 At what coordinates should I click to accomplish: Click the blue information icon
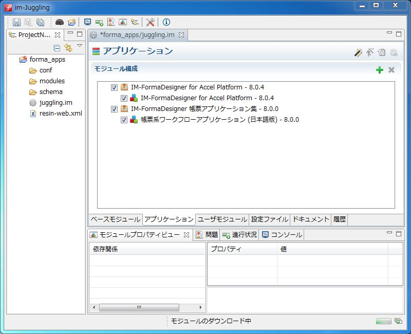[166, 22]
